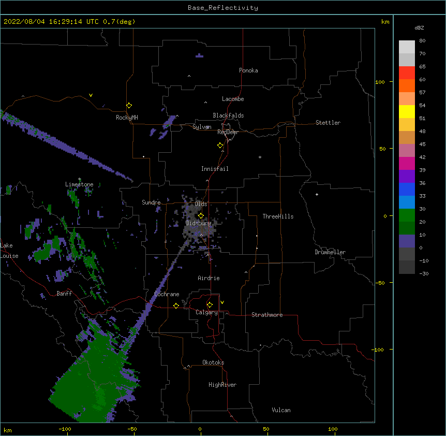Click the yellow diamond marker above Calgary label
Image resolution: width=446 pixels, height=436 pixels.
click(x=210, y=305)
